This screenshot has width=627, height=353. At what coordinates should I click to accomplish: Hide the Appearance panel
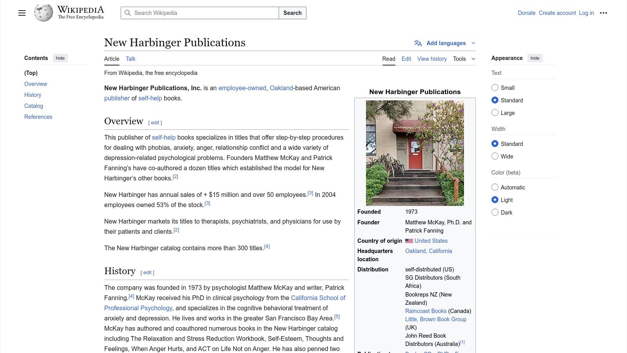[x=535, y=58]
